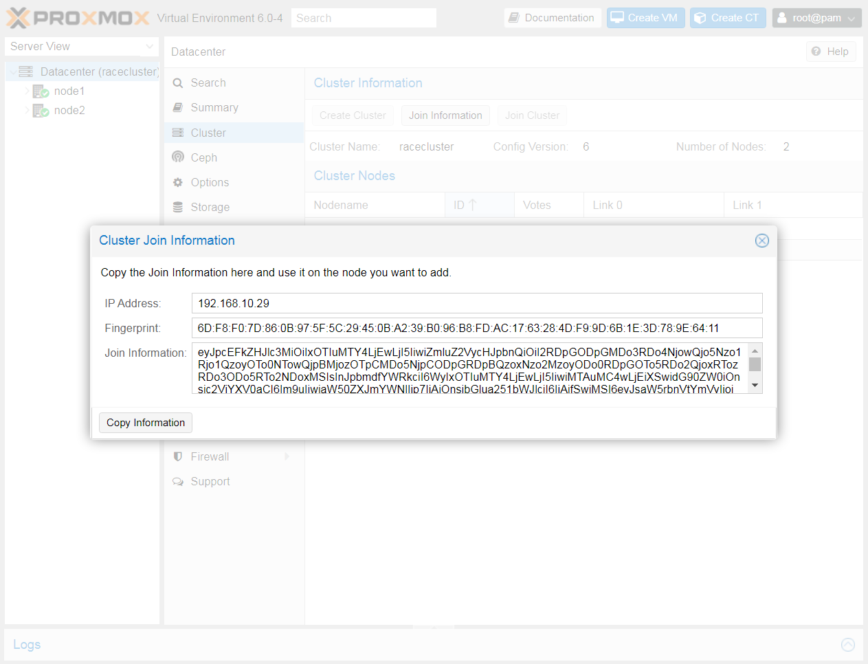Click the Create VM monitor icon
Image resolution: width=868 pixels, height=664 pixels.
tap(617, 18)
